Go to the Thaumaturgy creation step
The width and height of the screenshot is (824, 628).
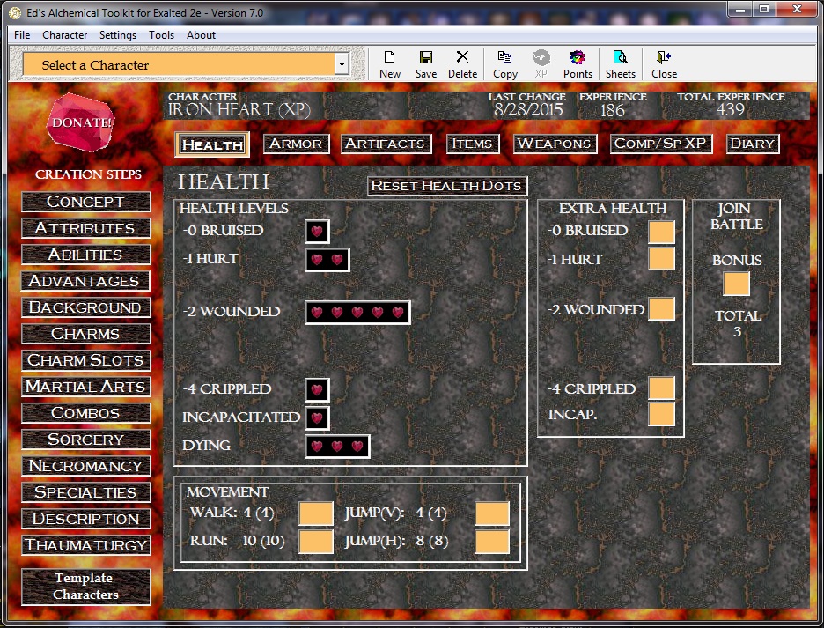point(85,545)
